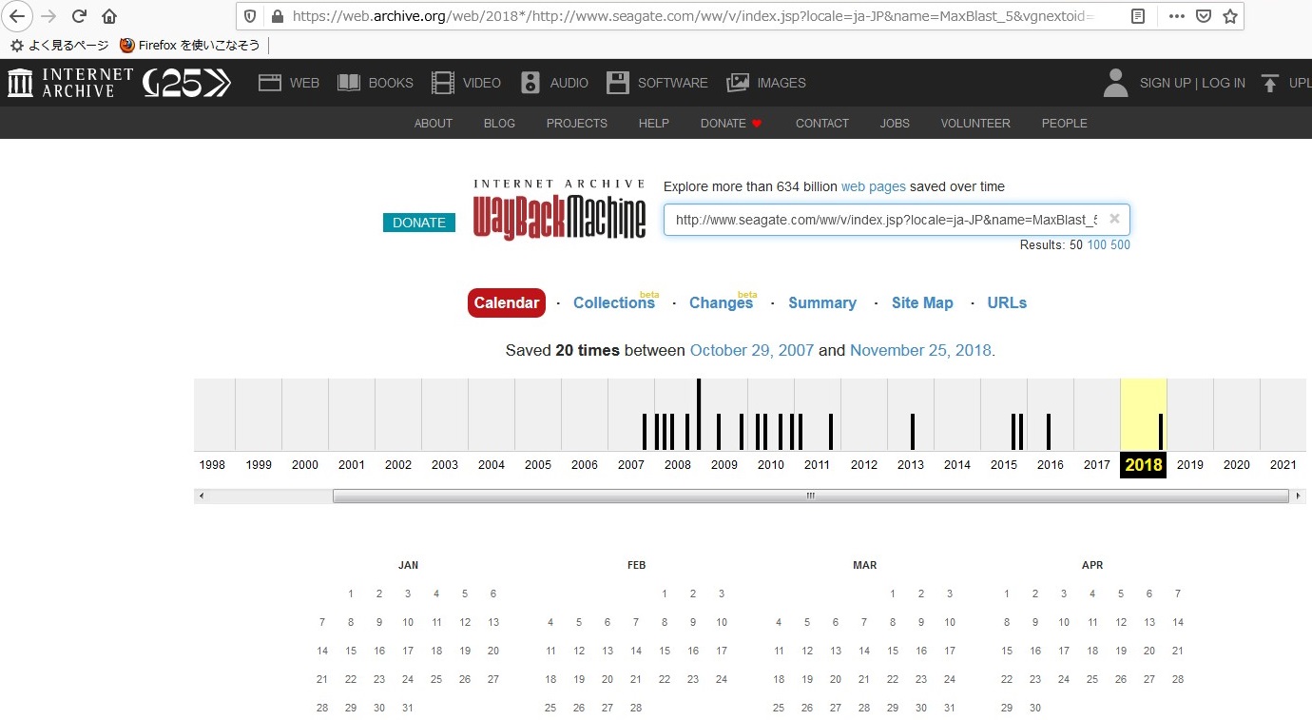Go back to the previous page
The width and height of the screenshot is (1312, 720).
(x=17, y=16)
